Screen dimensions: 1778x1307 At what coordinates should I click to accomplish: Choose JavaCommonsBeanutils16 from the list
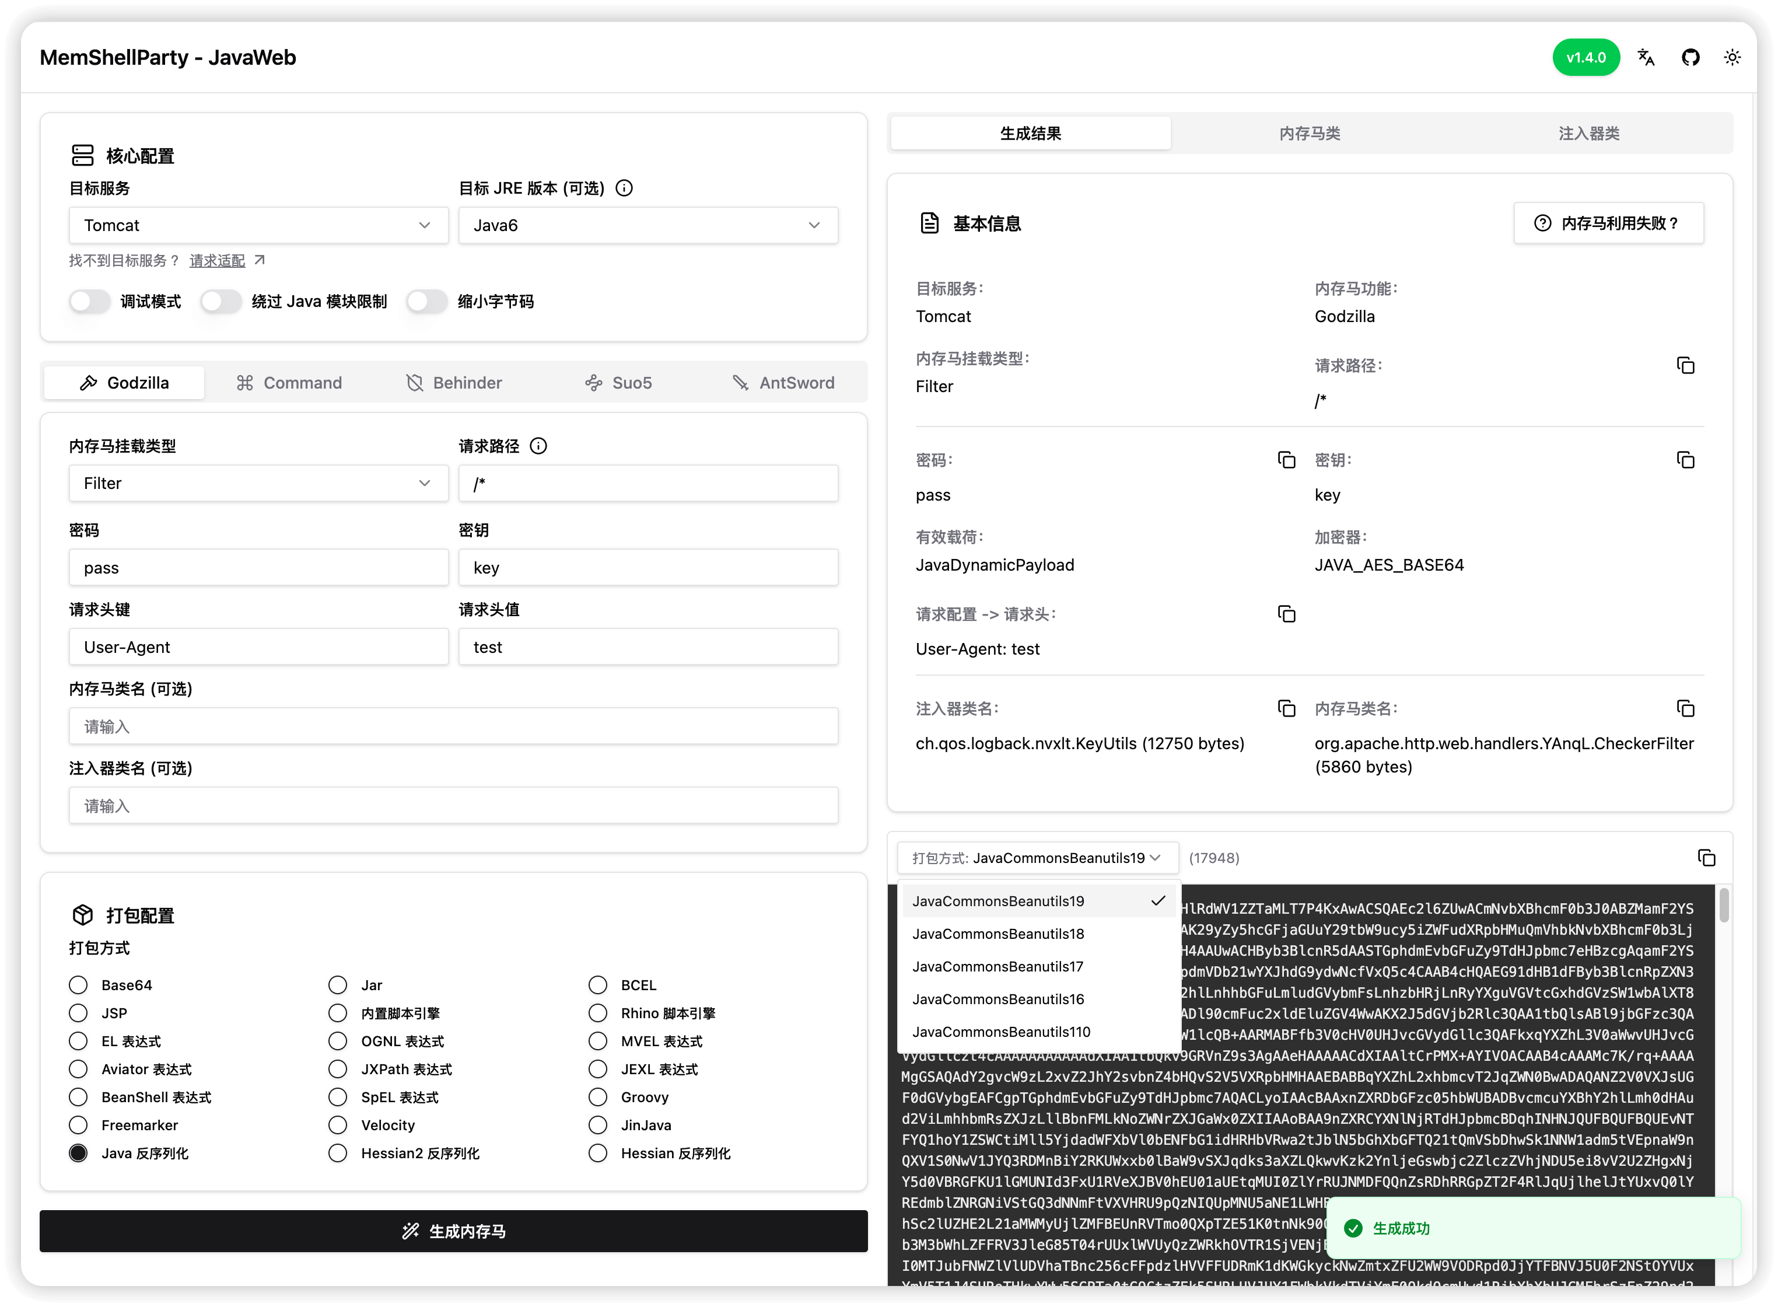tap(1039, 1000)
